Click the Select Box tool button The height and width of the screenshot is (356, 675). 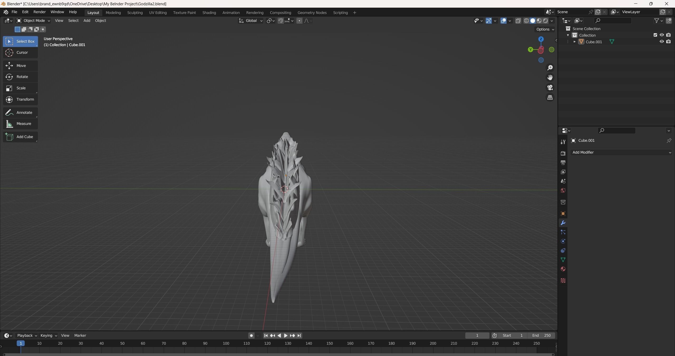click(20, 41)
